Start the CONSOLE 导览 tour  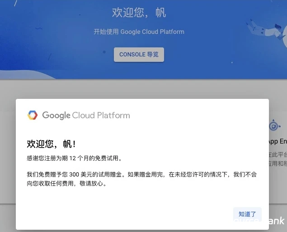tap(139, 55)
